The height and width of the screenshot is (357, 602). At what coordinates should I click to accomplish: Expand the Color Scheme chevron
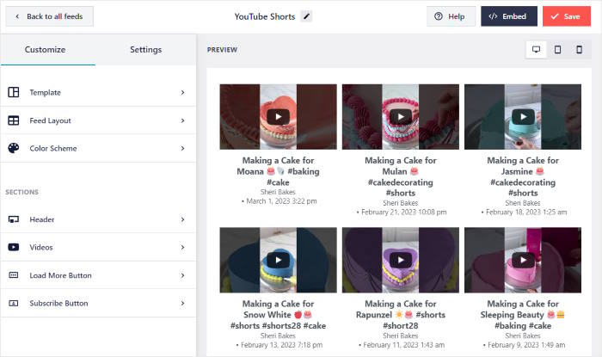pos(182,148)
